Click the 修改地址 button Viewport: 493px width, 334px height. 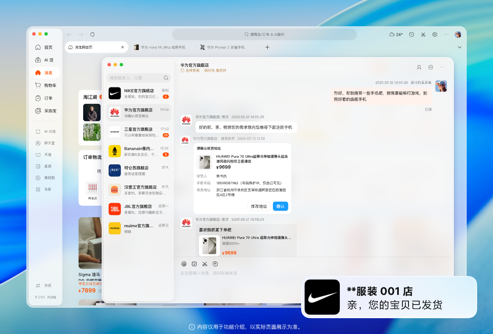coord(259,206)
